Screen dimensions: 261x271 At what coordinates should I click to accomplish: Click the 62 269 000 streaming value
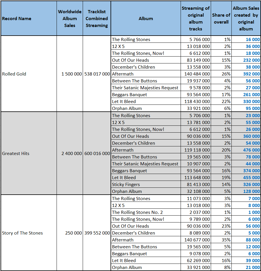[198, 260]
